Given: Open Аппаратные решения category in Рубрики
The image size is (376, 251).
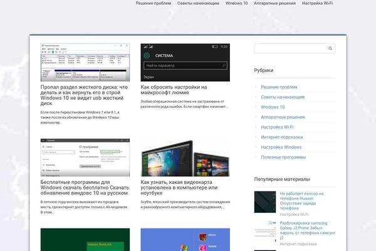Looking at the screenshot, I should coord(283,117).
